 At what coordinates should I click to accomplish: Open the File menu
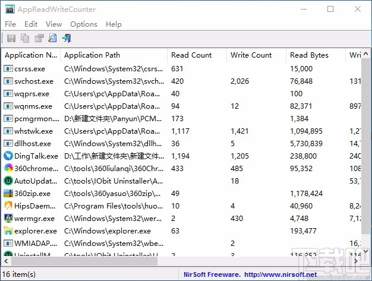11,24
